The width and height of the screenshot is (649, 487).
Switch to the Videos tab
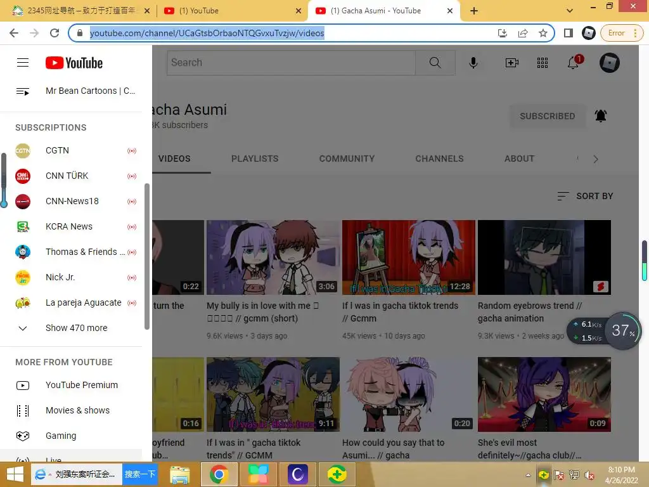click(174, 159)
